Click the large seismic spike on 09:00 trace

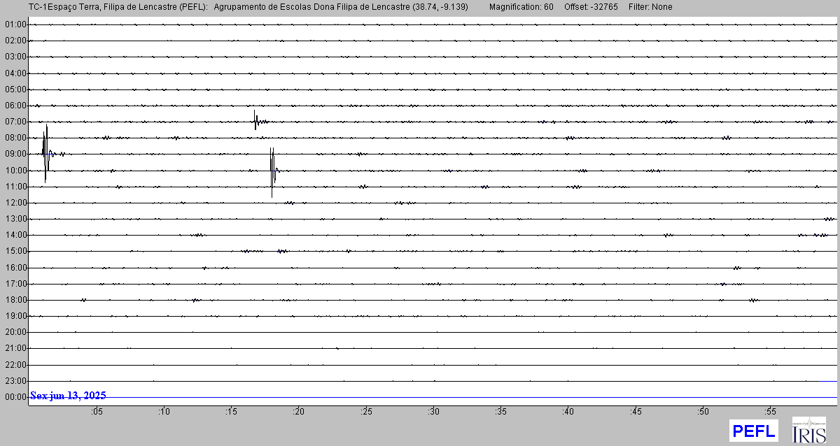[x=46, y=154]
